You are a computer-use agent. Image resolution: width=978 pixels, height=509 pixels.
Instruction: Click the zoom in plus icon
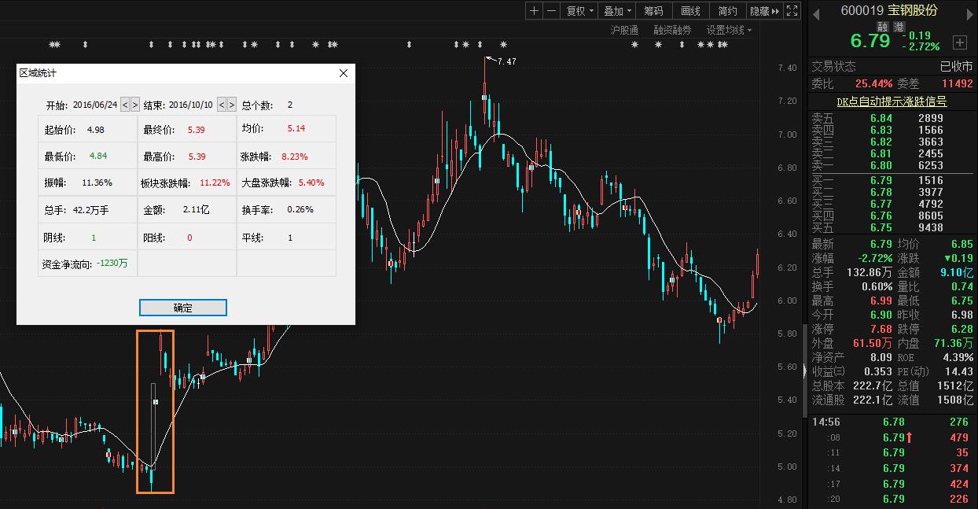tap(535, 11)
